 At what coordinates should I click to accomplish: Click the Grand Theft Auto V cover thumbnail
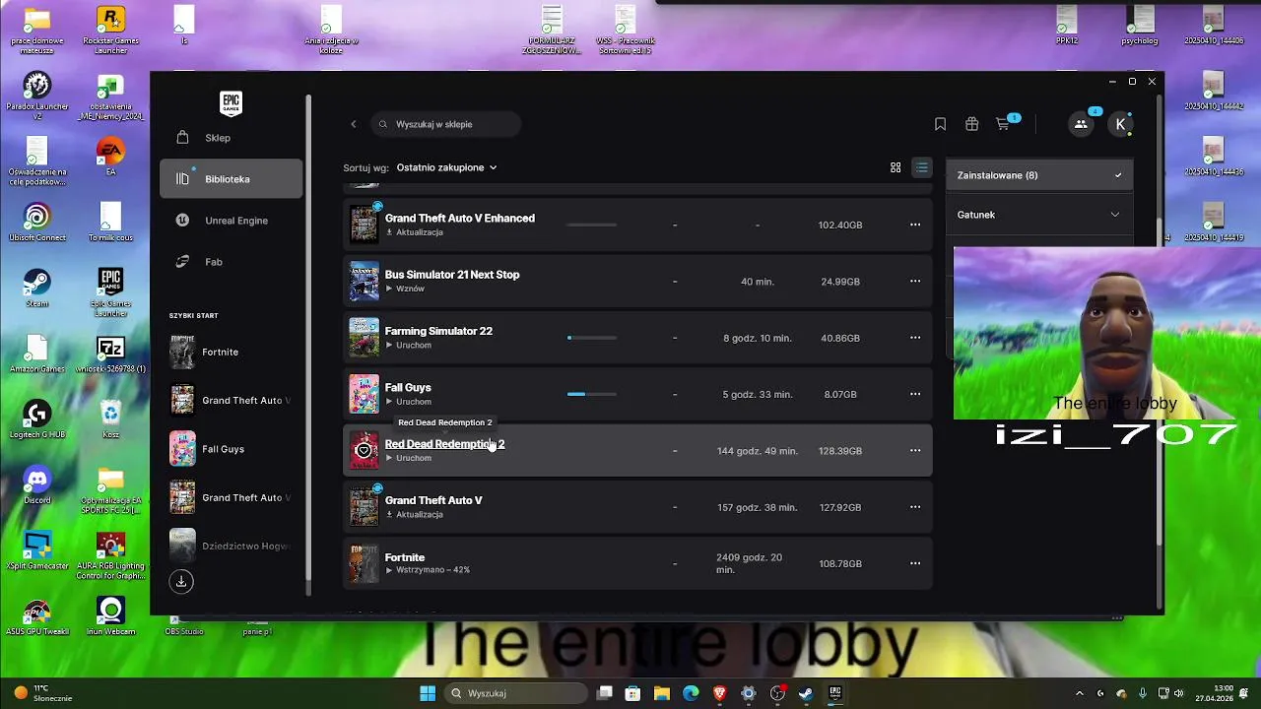pos(364,507)
